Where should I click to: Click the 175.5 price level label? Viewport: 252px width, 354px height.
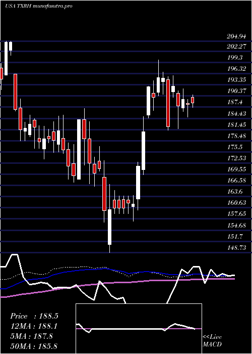point(235,147)
